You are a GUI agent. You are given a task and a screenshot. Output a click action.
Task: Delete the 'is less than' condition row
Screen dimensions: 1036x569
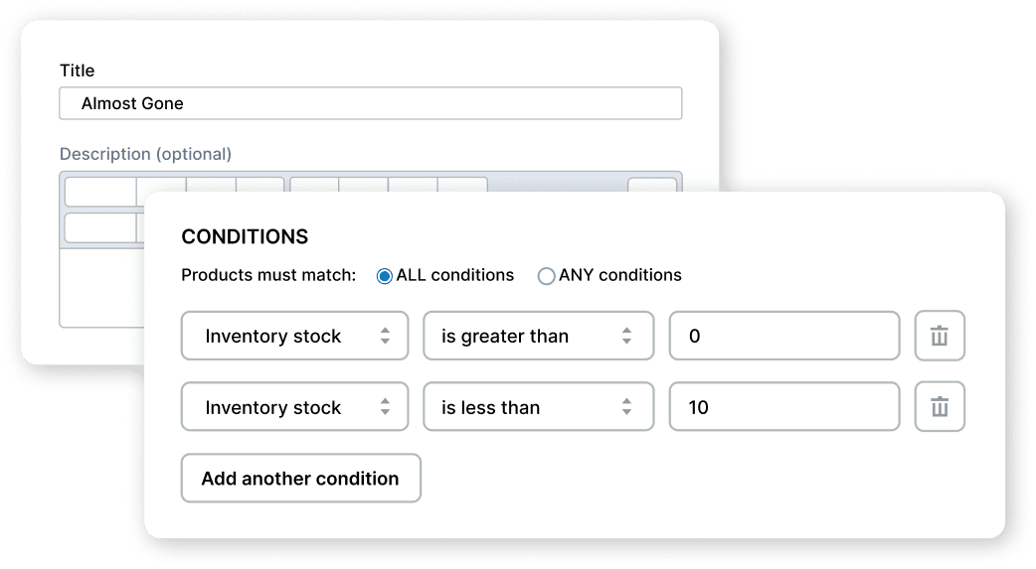940,407
